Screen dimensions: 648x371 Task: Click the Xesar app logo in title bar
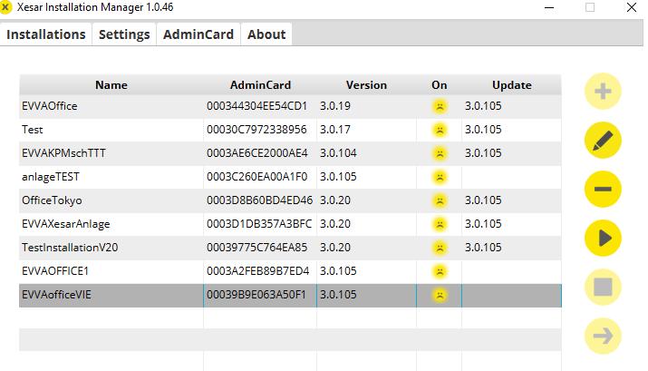5,7
